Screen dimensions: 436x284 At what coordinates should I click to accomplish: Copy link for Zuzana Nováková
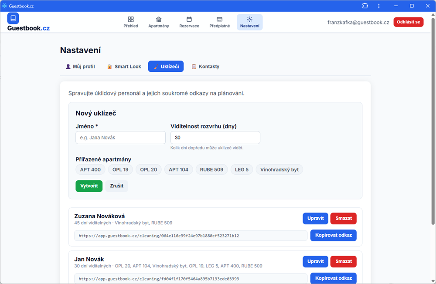(x=334, y=235)
